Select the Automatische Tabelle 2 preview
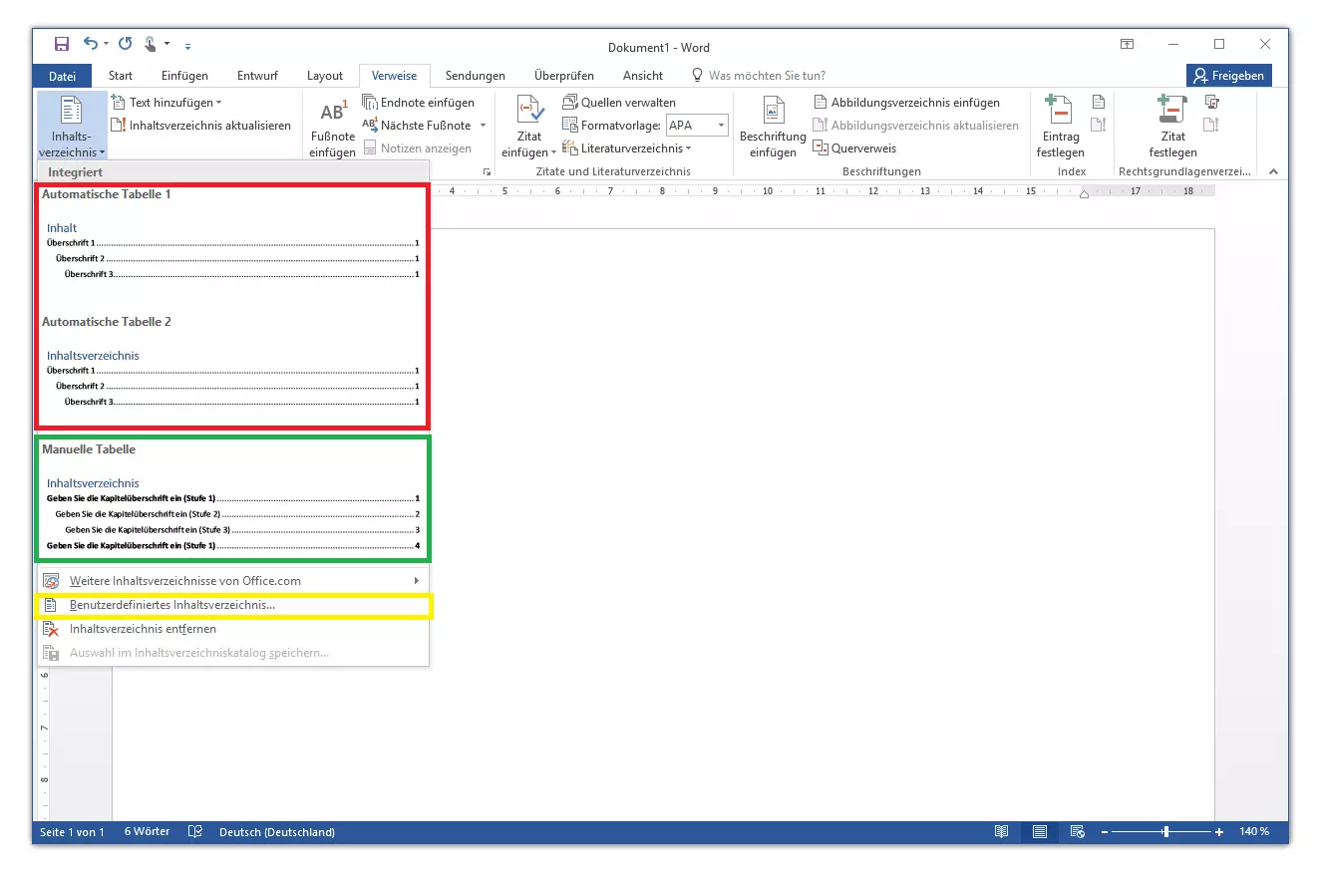1317x878 pixels. (x=232, y=372)
